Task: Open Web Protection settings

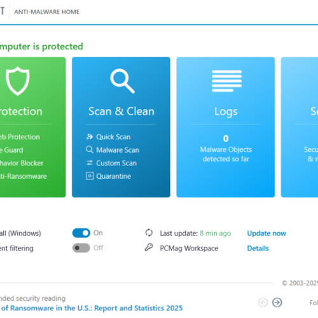Action: point(20,137)
